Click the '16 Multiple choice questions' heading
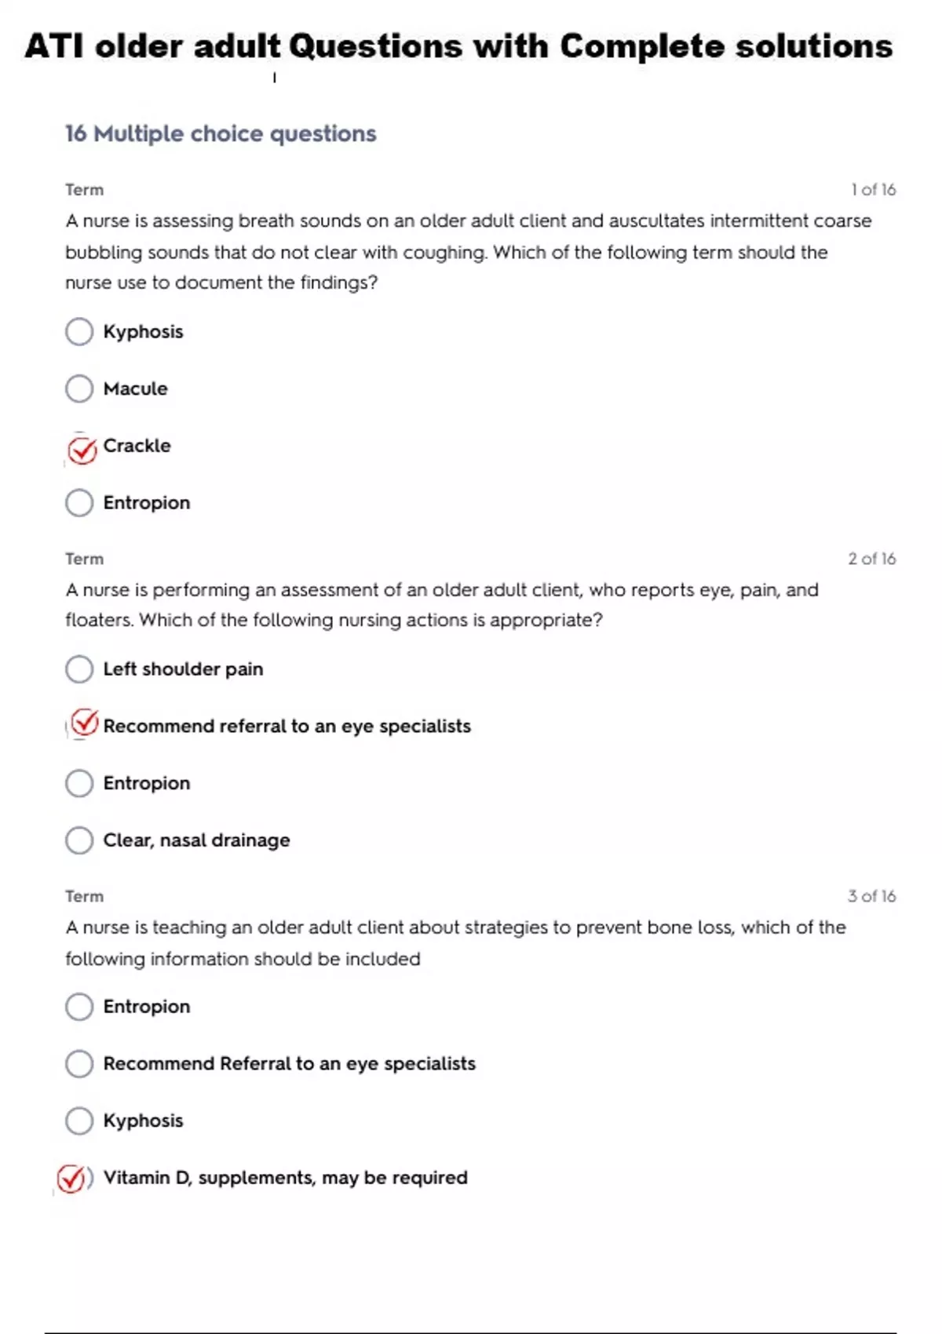 coord(221,134)
